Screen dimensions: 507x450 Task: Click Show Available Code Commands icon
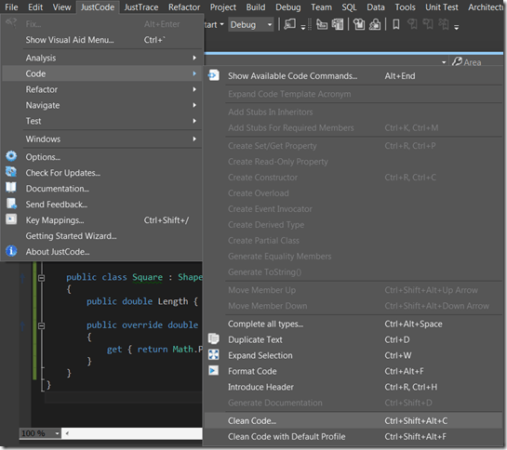click(213, 75)
